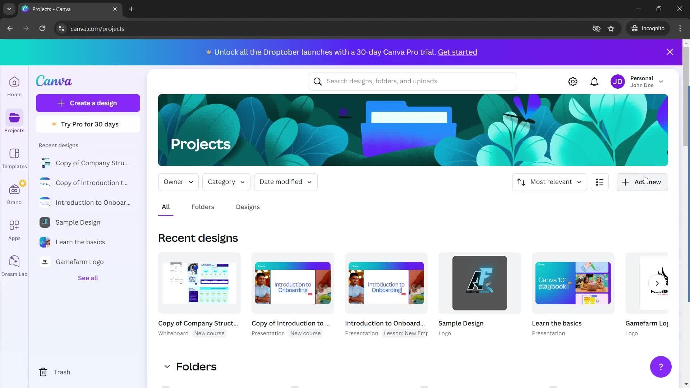Search designs folders and uploads field
Image resolution: width=690 pixels, height=388 pixels.
point(413,81)
